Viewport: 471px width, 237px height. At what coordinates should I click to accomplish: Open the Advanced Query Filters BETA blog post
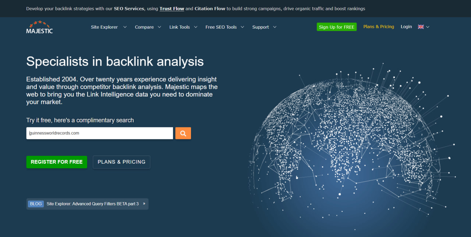tap(92, 204)
